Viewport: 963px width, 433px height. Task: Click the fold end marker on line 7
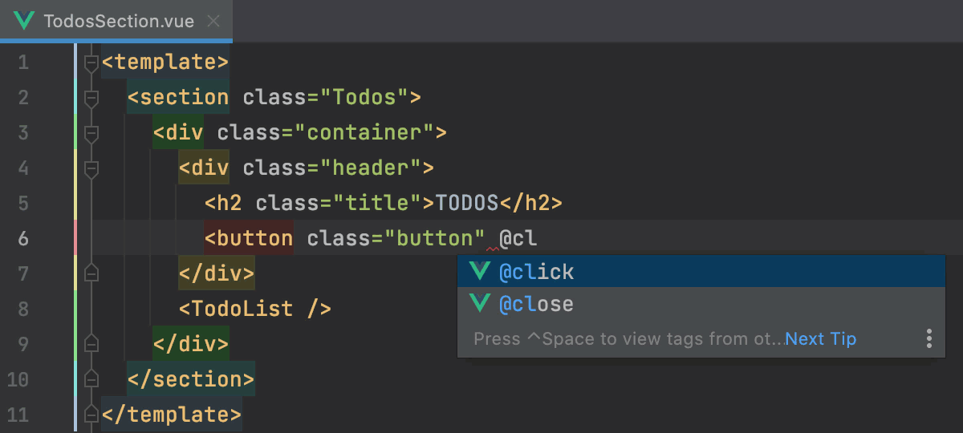(91, 273)
